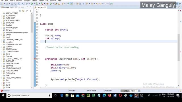Maximize the Package Explorer view

click(30, 7)
